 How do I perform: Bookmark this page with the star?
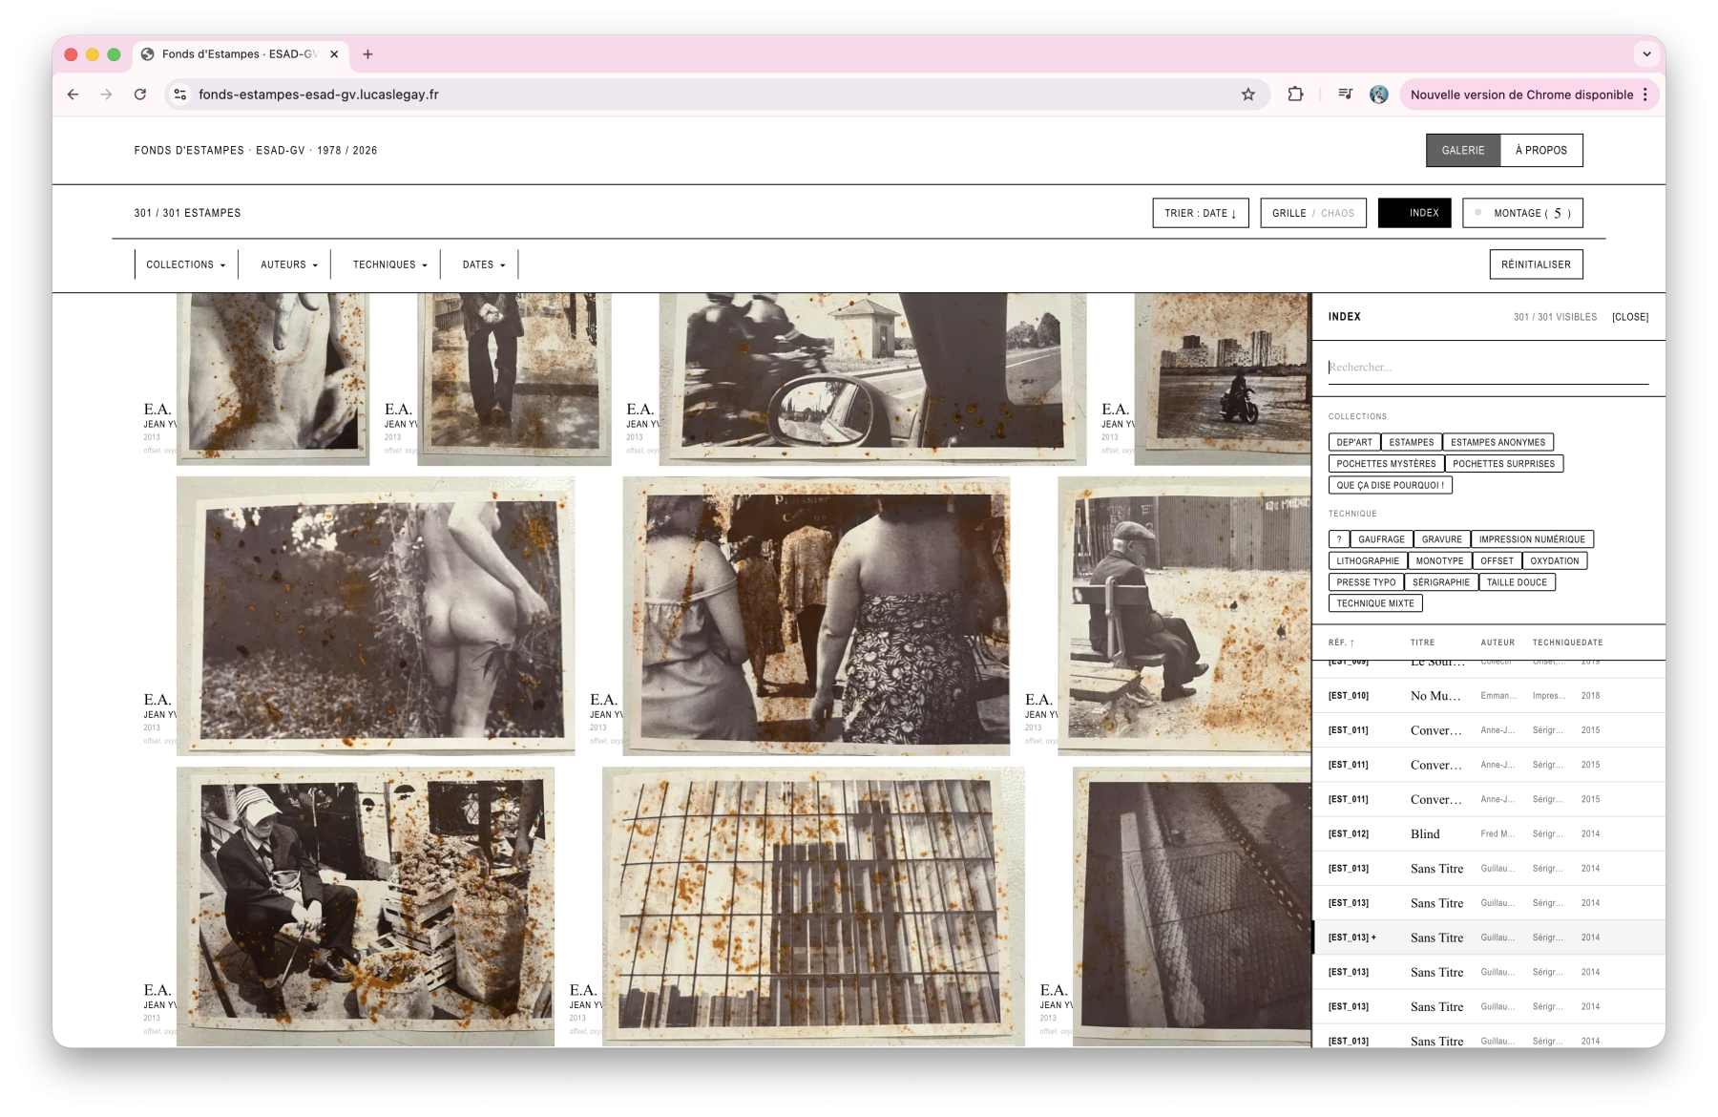pyautogui.click(x=1247, y=95)
